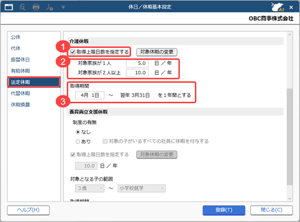Open the AI assistant cloud icon
The height and width of the screenshot is (222, 300).
(278, 7)
